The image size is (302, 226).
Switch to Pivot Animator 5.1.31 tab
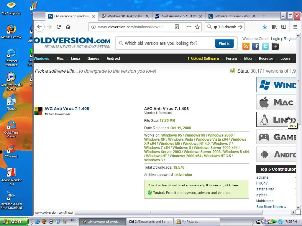pos(179,16)
